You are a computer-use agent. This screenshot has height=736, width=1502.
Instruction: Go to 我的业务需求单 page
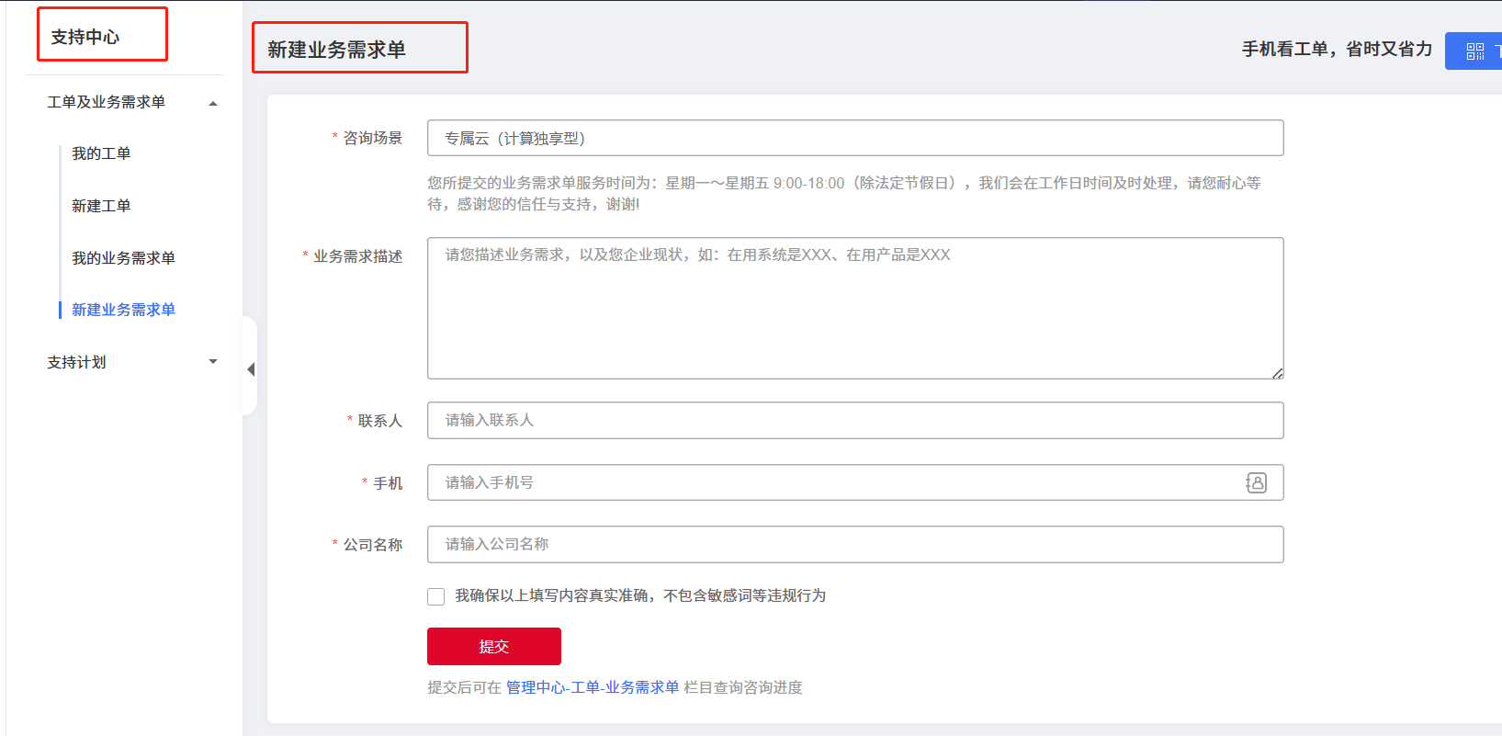[x=123, y=258]
